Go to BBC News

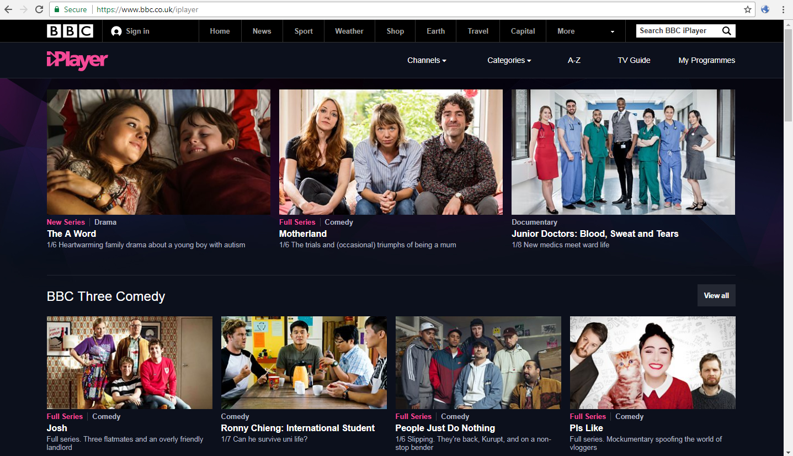262,31
